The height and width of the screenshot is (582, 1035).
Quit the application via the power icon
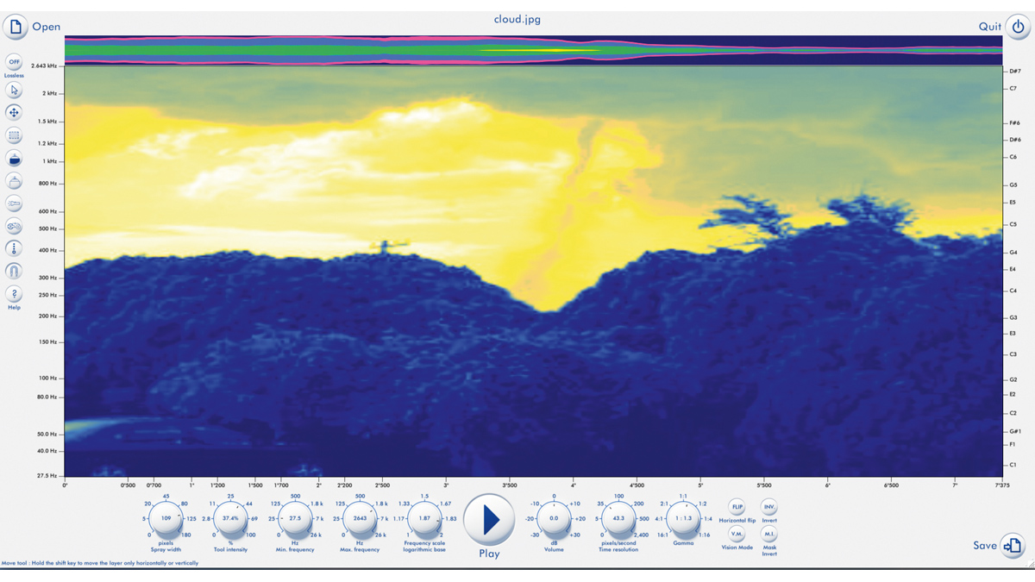(x=1018, y=27)
